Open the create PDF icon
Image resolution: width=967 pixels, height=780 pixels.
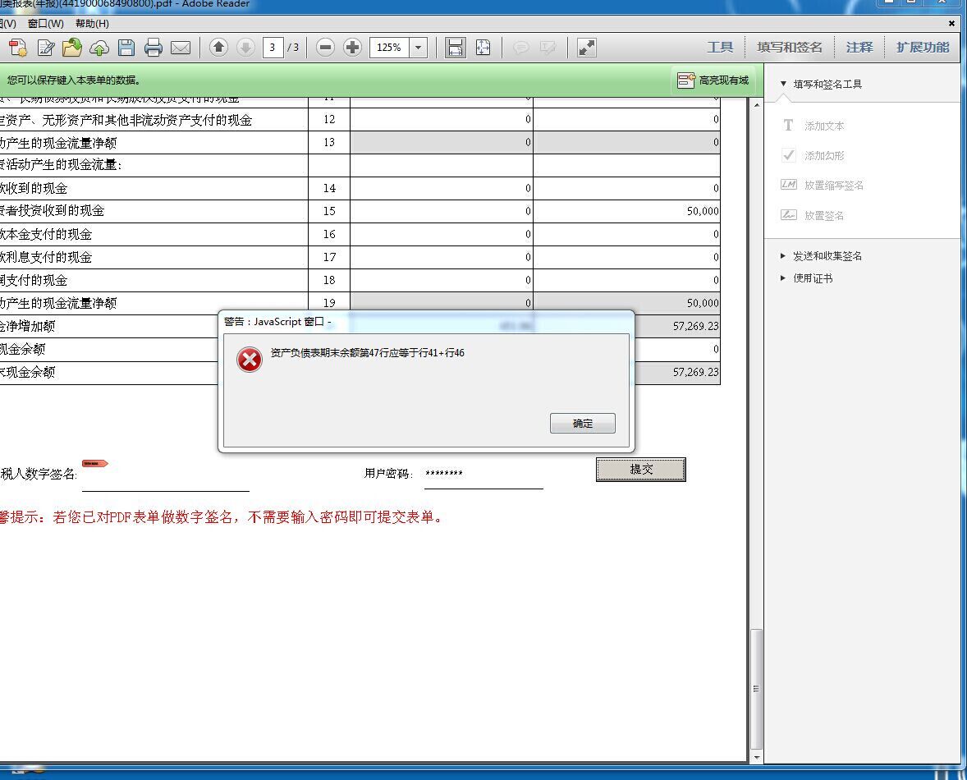tap(17, 48)
